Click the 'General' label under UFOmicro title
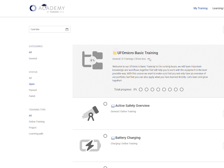This screenshot has height=168, width=224. (116, 59)
